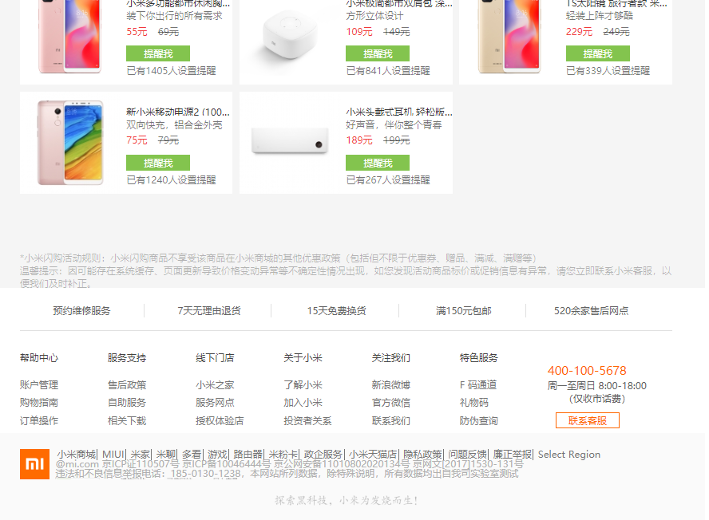Open 相关下载 footer link
Screen dimensions: 709x520
point(127,420)
